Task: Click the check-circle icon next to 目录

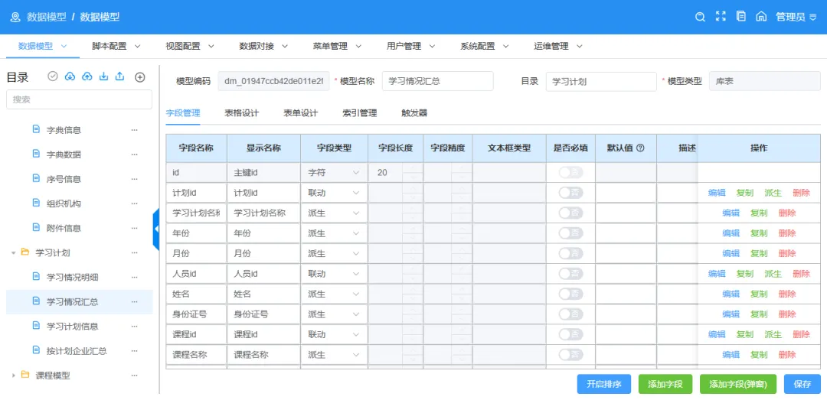Action: point(52,76)
